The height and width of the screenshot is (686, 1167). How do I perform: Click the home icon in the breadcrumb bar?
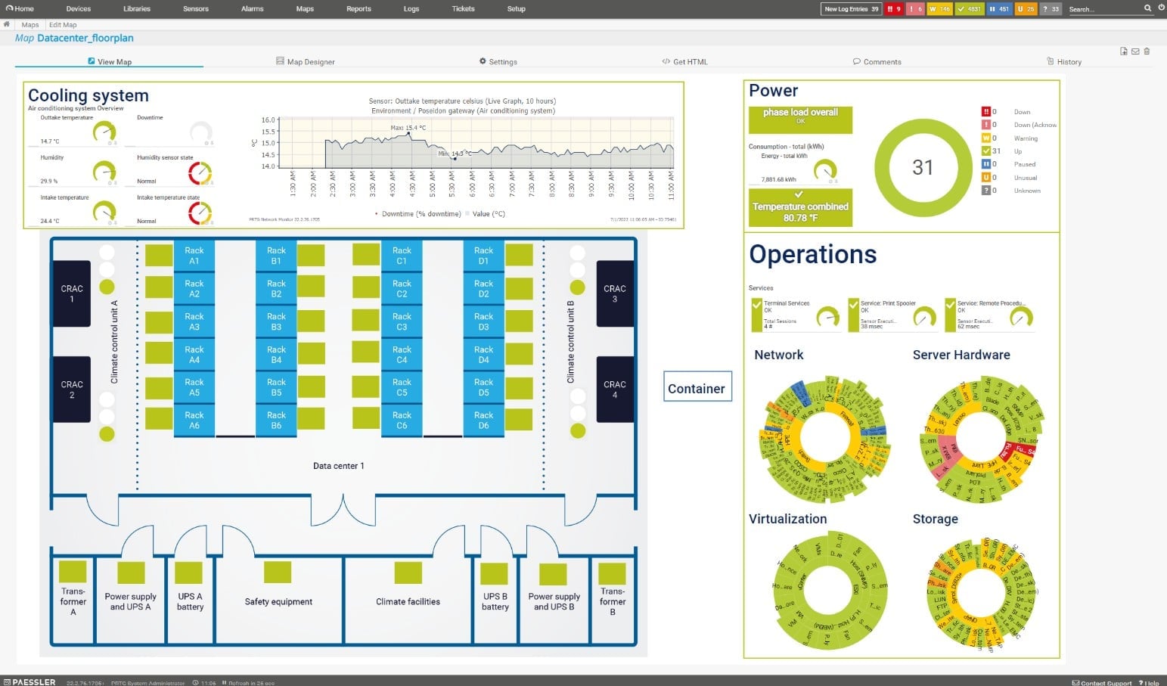click(7, 25)
